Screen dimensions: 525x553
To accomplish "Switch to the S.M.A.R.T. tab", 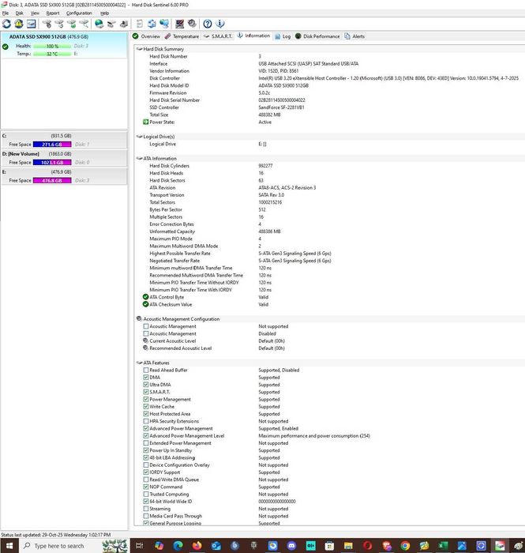I will [218, 36].
